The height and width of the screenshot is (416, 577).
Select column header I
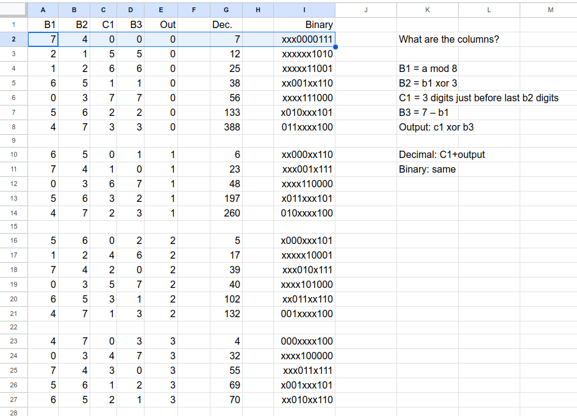click(304, 10)
